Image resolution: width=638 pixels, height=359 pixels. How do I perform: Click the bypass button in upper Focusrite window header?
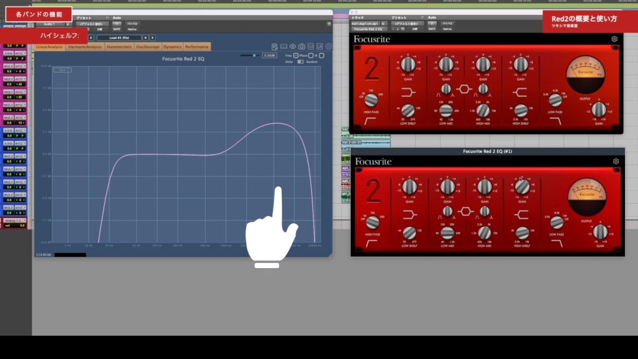point(447,24)
